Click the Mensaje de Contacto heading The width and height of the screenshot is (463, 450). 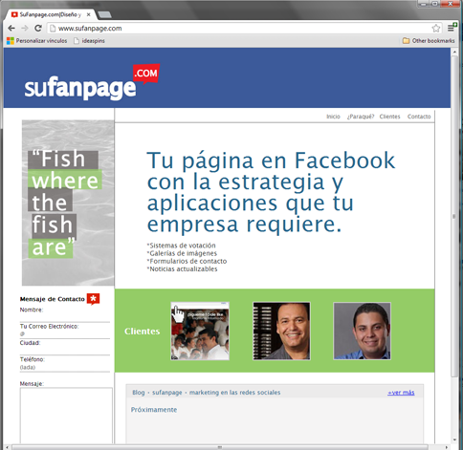(52, 299)
